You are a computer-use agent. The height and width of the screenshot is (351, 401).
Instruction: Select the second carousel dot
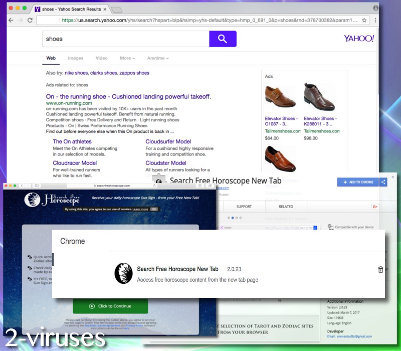[233, 218]
